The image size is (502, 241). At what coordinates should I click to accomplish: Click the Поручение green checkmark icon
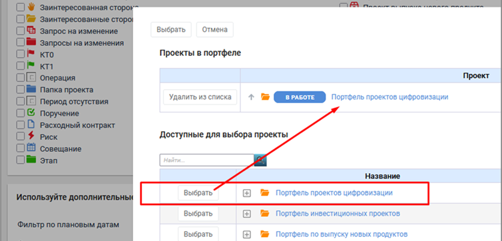(31, 113)
